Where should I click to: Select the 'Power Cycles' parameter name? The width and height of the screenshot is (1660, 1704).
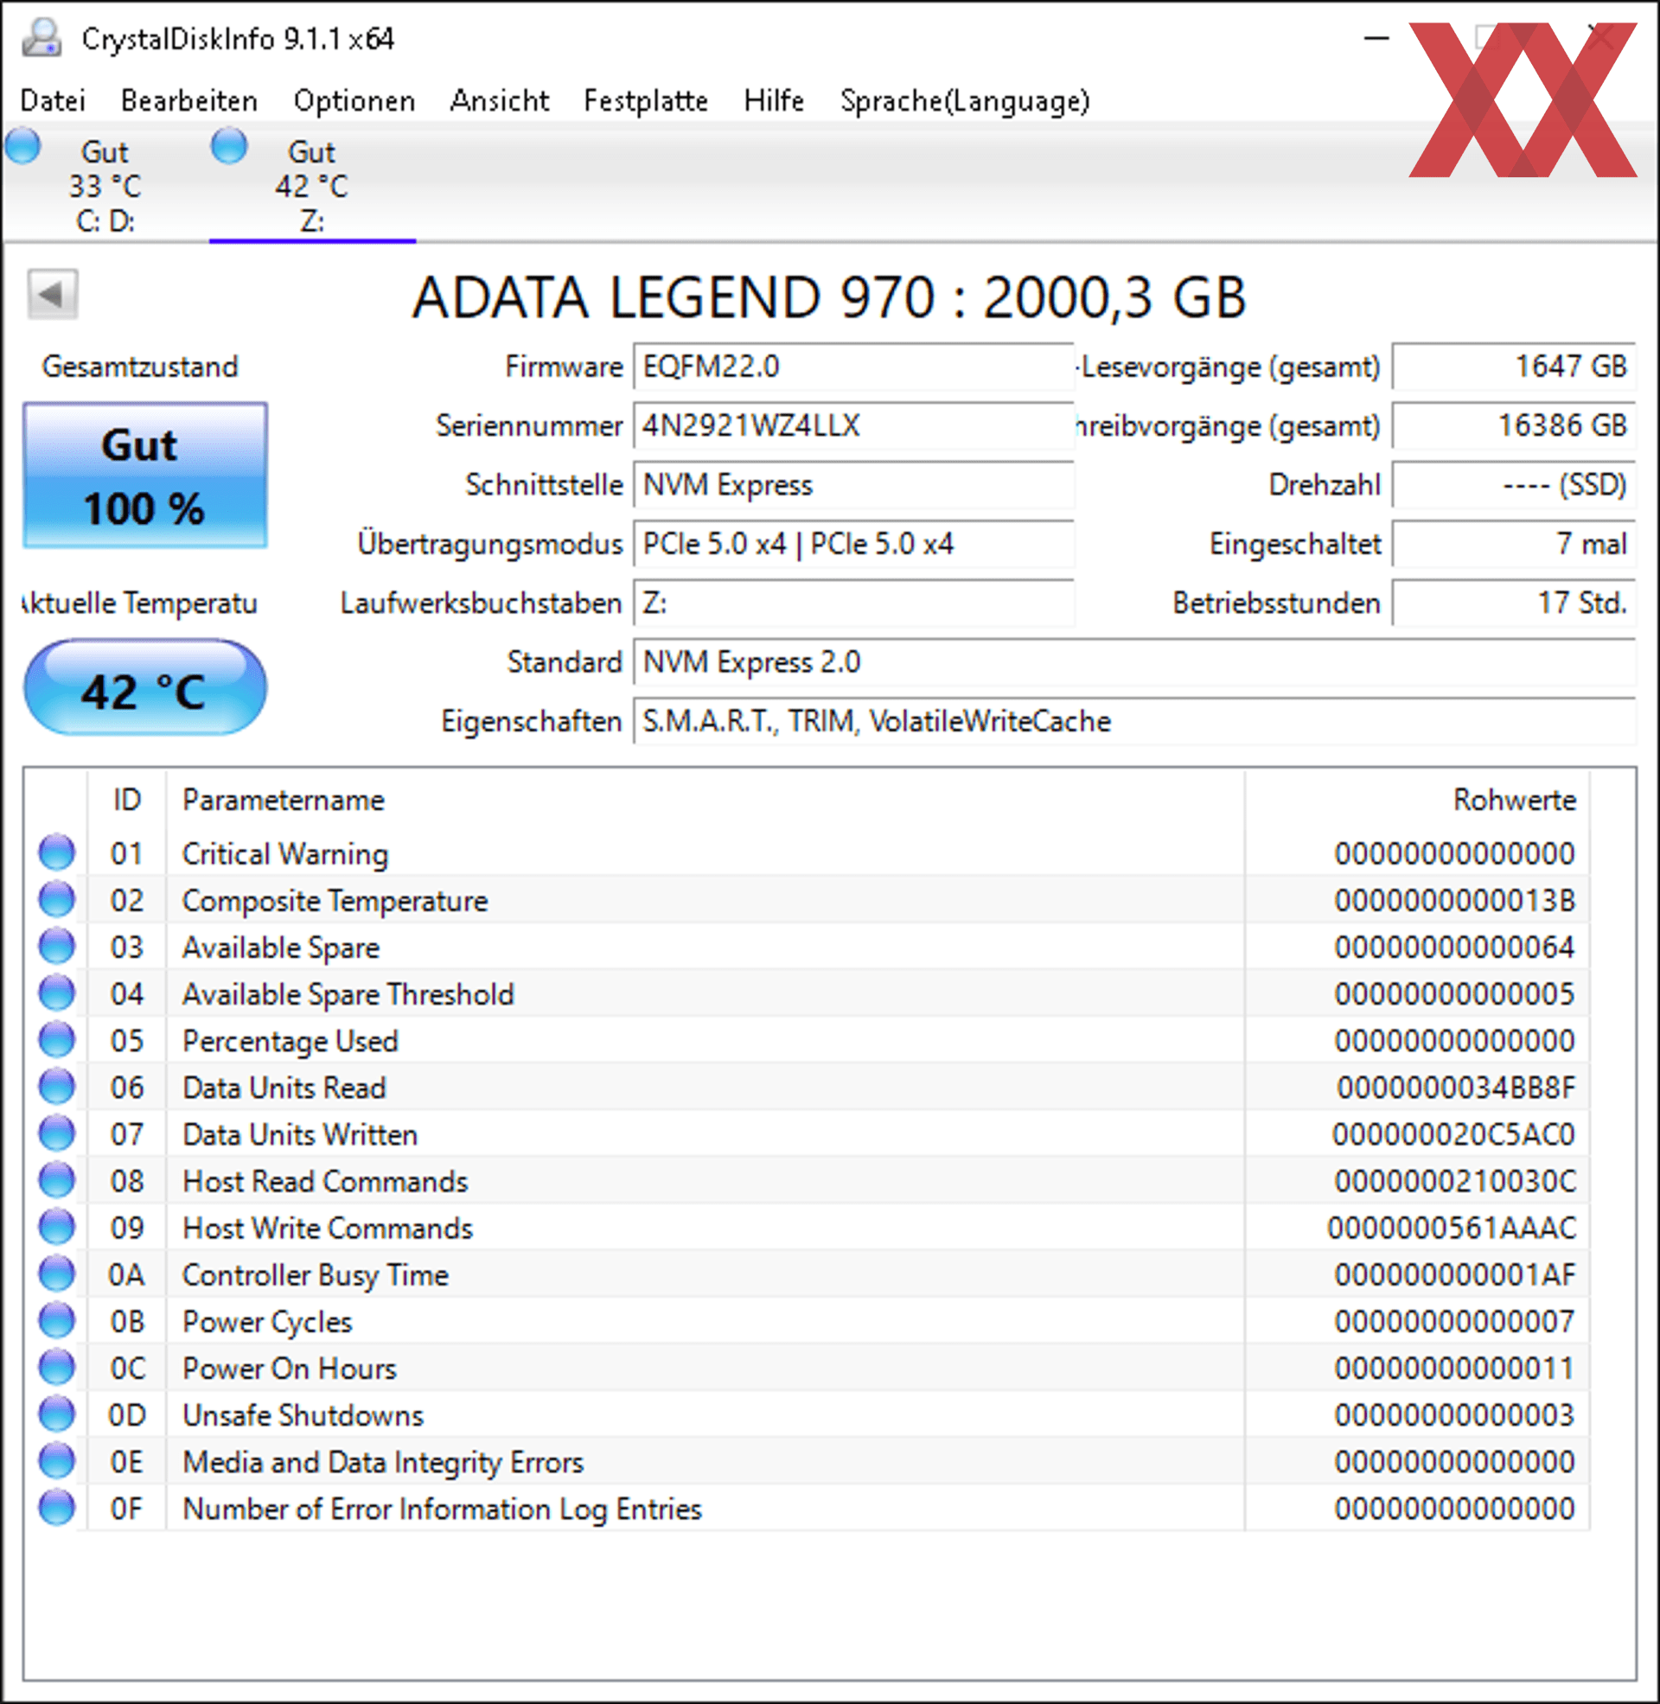click(267, 1322)
